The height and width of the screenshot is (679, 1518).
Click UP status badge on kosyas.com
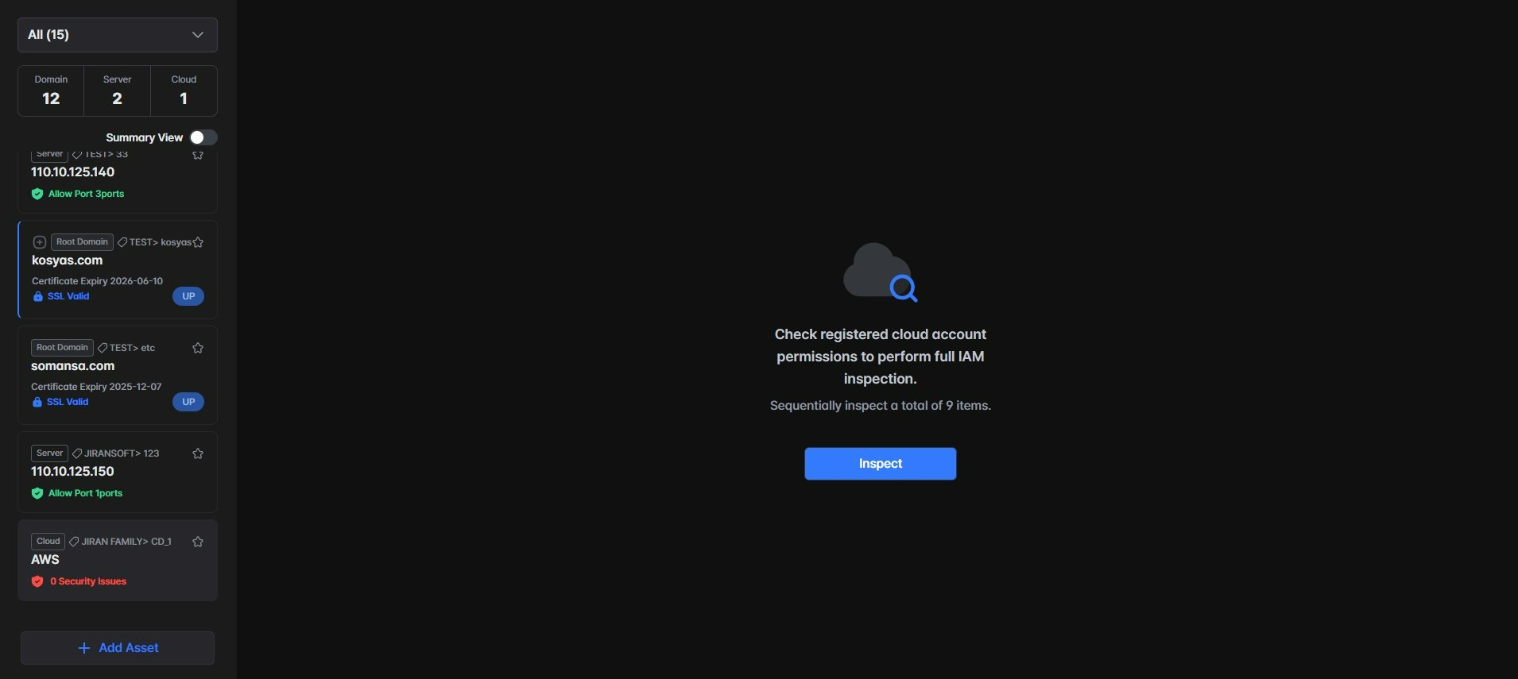pyautogui.click(x=188, y=296)
